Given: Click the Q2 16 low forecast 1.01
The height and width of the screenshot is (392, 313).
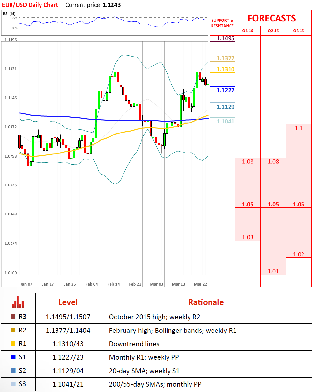Looking at the screenshot, I should 273,271.
